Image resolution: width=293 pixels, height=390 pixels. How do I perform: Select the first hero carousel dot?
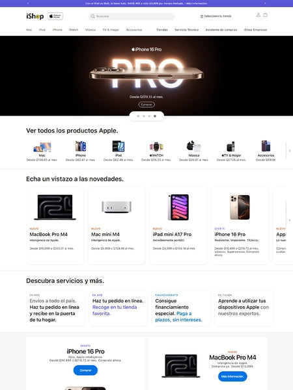click(138, 116)
